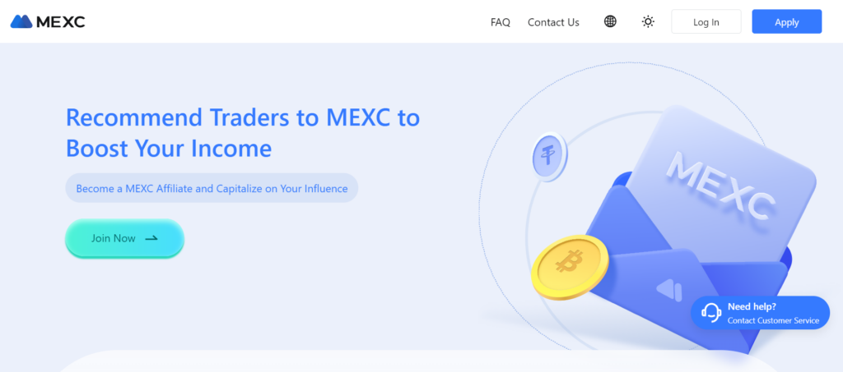Click the blue Tether coin icon
The image size is (843, 372).
(x=549, y=157)
